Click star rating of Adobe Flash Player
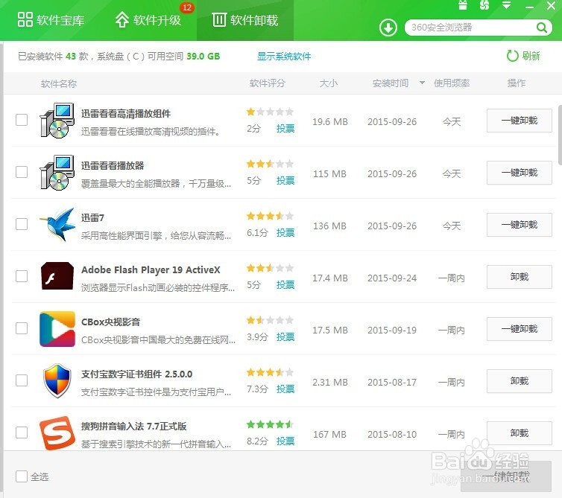 pos(271,268)
